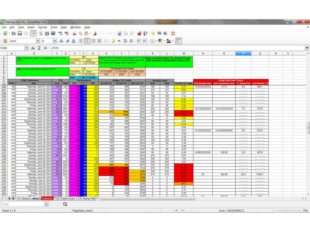Open the Borders dropdown arrow
The width and height of the screenshot is (310, 232).
[156, 41]
